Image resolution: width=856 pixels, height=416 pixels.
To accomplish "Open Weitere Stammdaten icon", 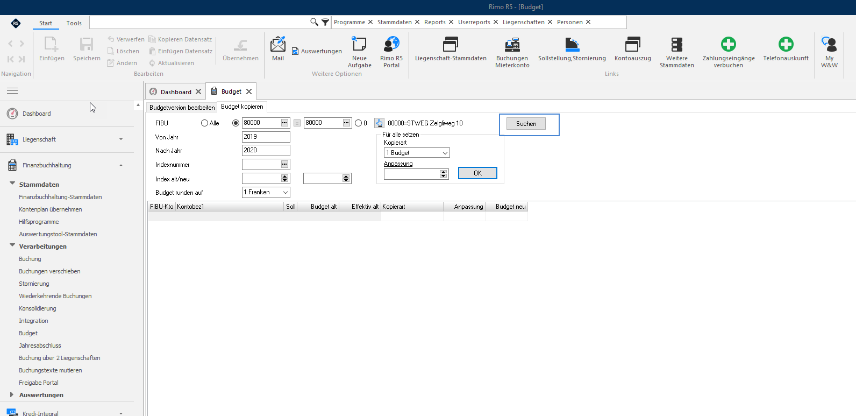I will [677, 44].
